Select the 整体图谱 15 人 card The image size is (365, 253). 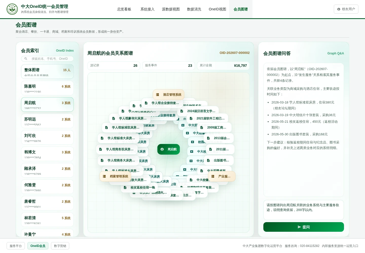tap(47, 72)
